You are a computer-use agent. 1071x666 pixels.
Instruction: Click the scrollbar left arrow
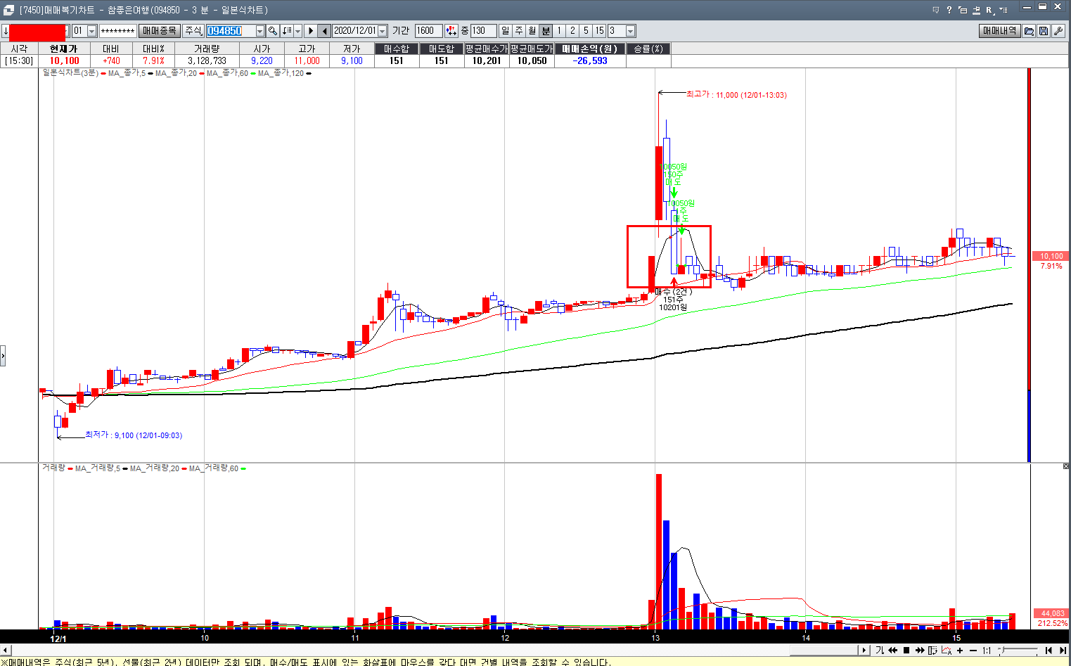6,651
